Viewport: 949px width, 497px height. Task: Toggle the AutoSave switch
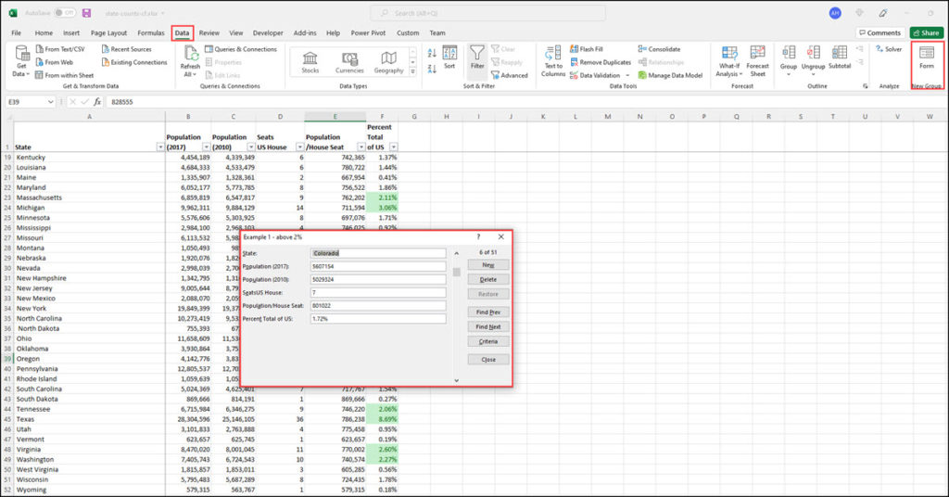64,13
